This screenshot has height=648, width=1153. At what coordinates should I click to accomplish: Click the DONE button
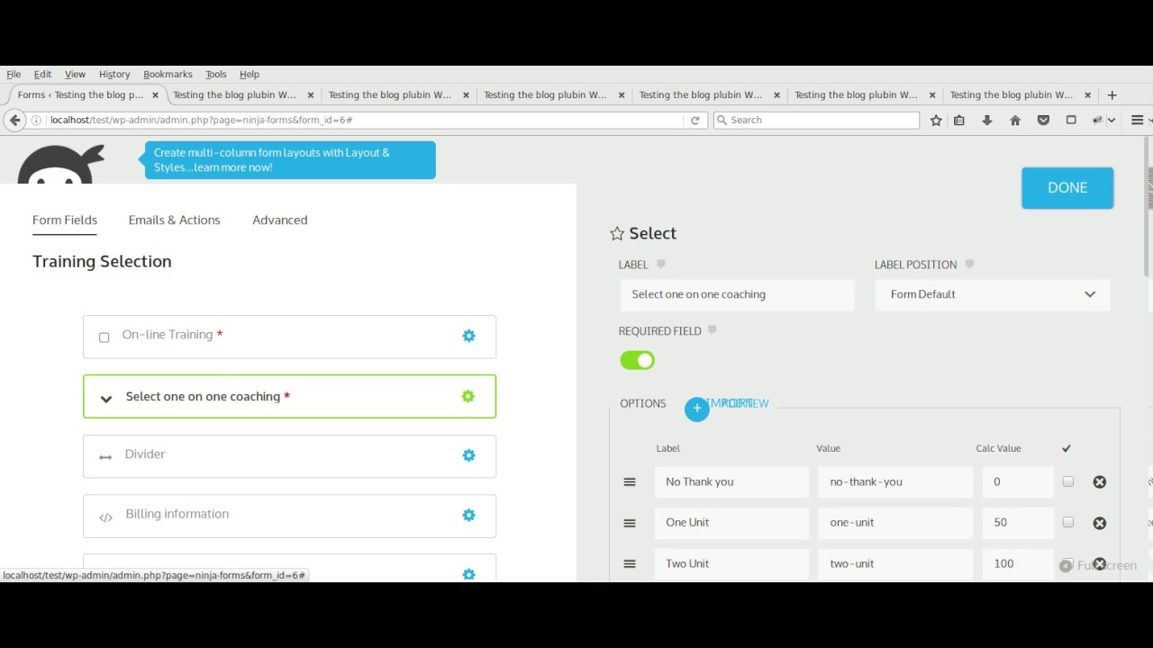pos(1067,188)
